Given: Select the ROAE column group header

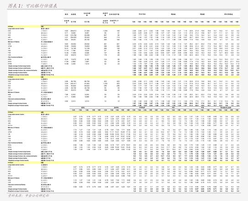Looking at the screenshot, I should pyautogui.click(x=202, y=14).
